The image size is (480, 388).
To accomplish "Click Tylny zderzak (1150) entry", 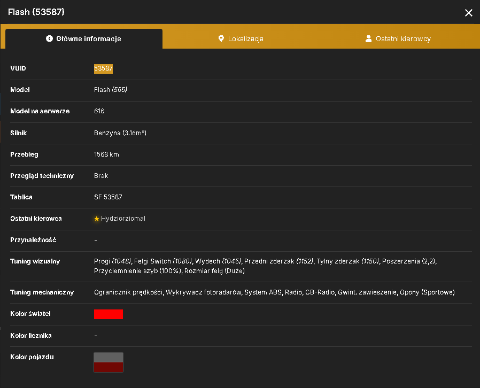I will 348,261.
